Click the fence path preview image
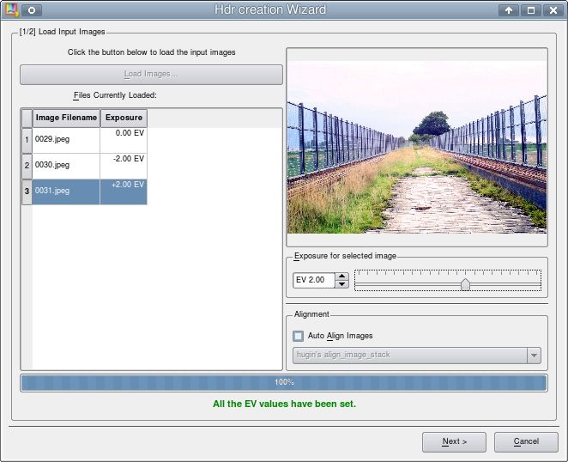This screenshot has width=568, height=462. [x=417, y=147]
